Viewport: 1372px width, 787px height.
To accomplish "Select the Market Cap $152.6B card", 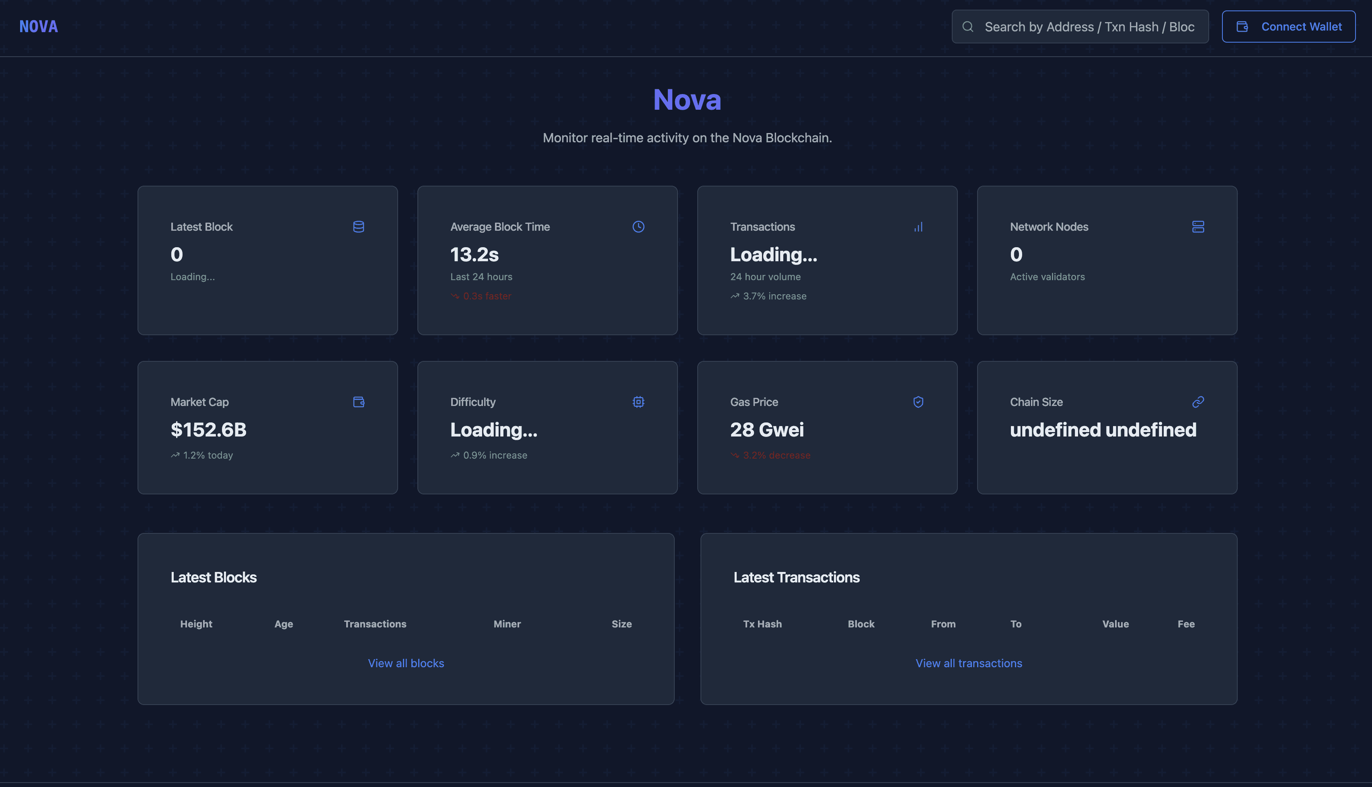I will [x=267, y=427].
